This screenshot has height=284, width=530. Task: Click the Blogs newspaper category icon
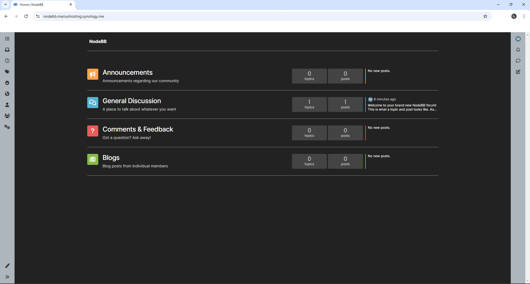pos(93,159)
